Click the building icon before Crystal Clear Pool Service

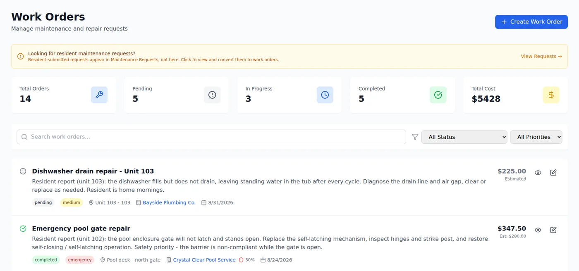tap(169, 260)
